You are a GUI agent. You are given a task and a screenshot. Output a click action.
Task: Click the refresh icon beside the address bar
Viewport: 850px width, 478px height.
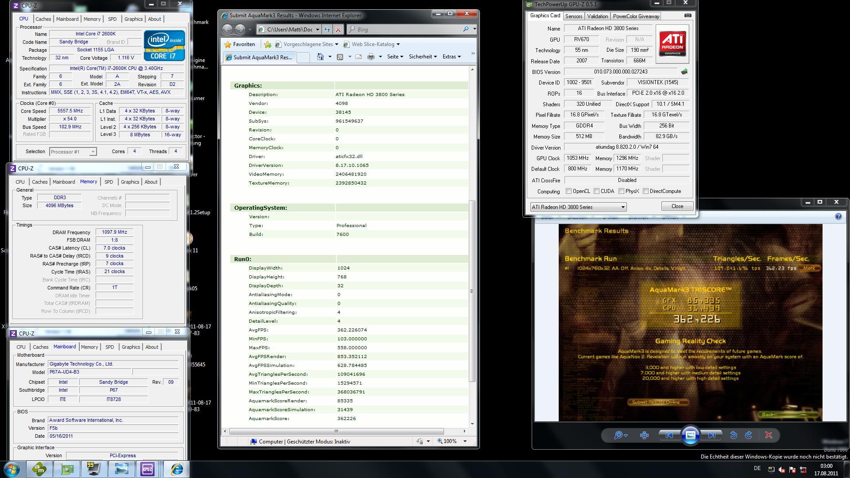click(x=327, y=29)
